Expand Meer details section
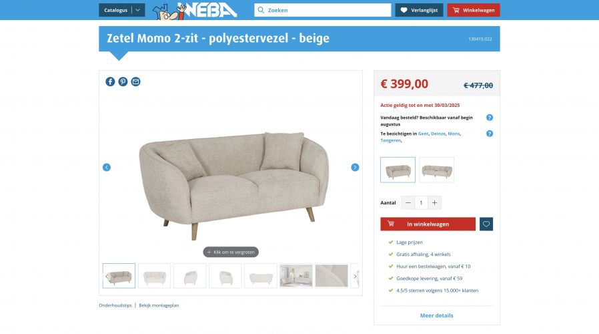Image resolution: width=599 pixels, height=334 pixels. point(437,315)
